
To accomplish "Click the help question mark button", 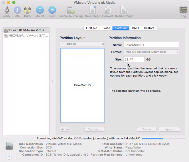I will coord(9,157).
